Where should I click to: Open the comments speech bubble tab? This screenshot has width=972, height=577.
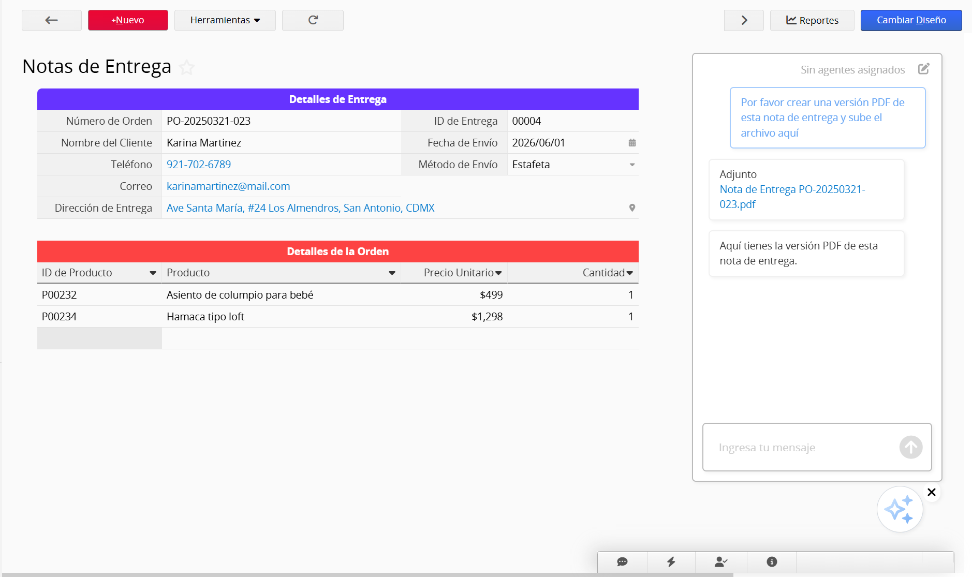click(x=622, y=561)
